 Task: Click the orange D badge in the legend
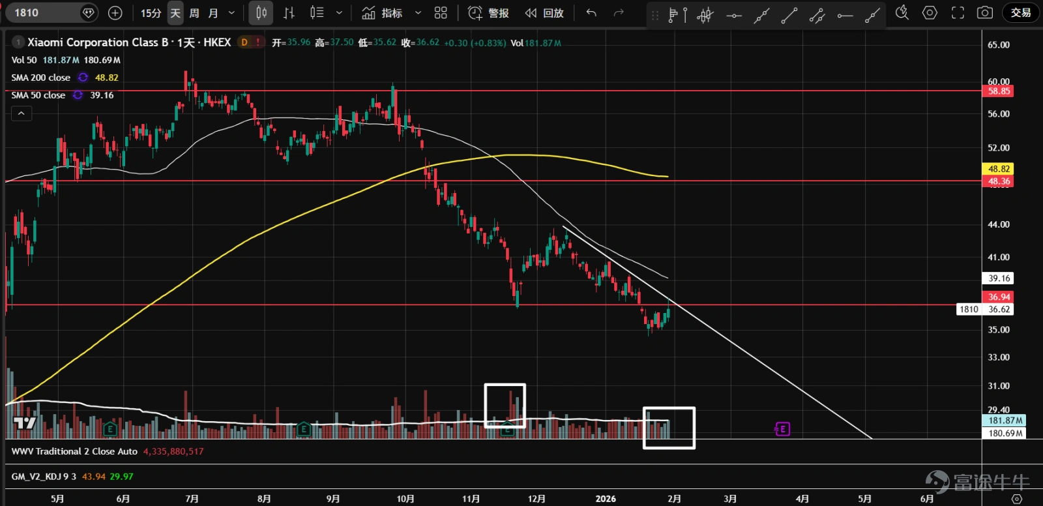click(x=244, y=42)
